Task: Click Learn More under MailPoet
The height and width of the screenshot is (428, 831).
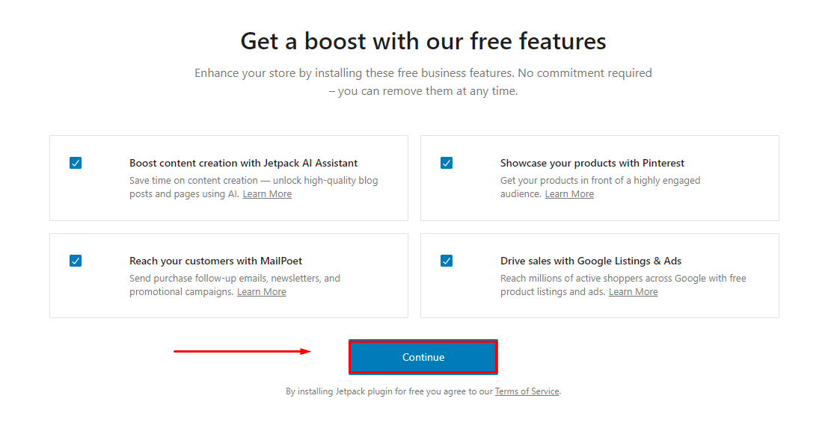Action: 261,292
